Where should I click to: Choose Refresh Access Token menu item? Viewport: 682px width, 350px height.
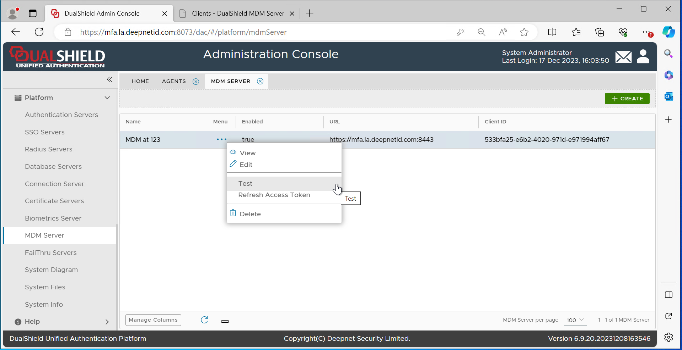coord(274,195)
